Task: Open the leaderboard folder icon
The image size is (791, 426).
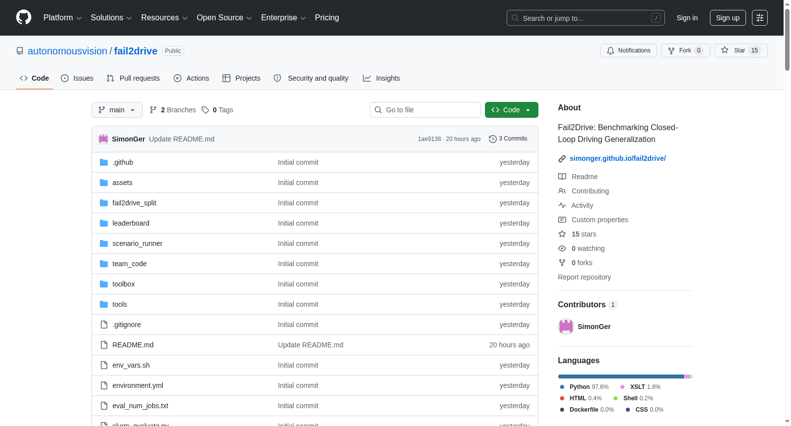Action: (x=104, y=223)
